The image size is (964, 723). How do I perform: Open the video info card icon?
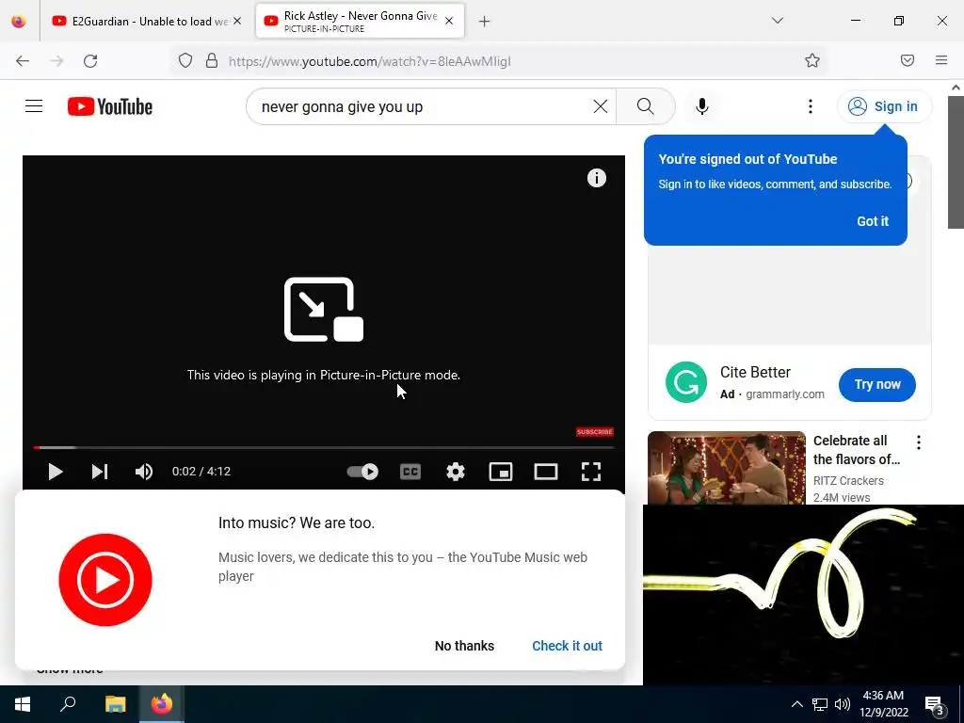[596, 178]
